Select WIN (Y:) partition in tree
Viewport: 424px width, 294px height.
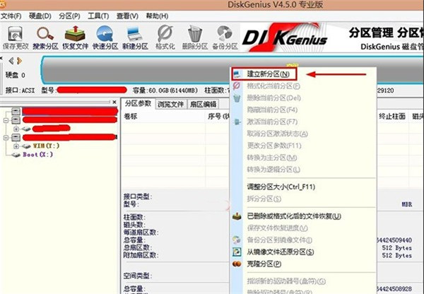pyautogui.click(x=46, y=146)
